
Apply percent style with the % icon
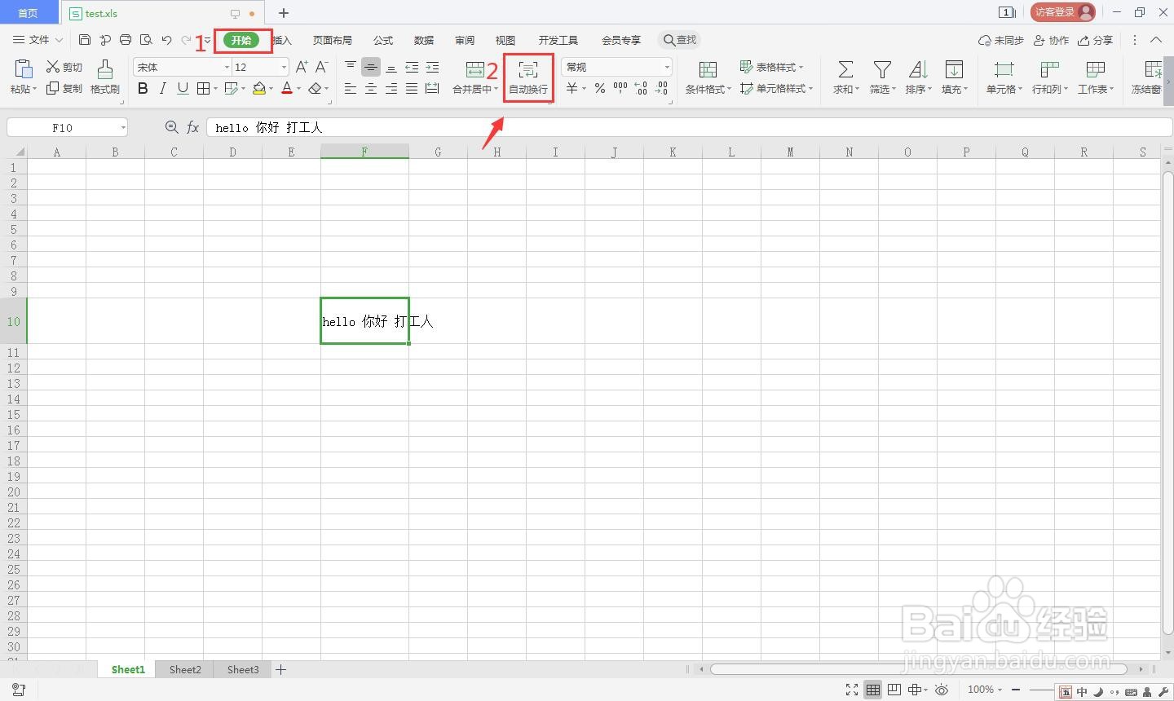coord(600,88)
